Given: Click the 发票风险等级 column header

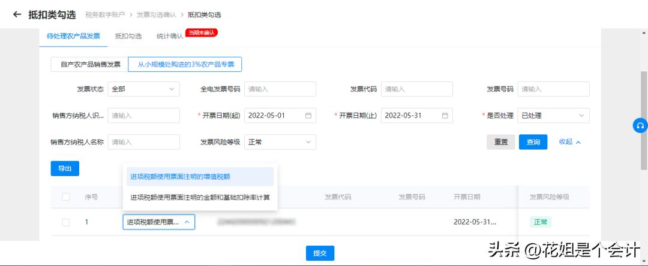Looking at the screenshot, I should 550,197.
